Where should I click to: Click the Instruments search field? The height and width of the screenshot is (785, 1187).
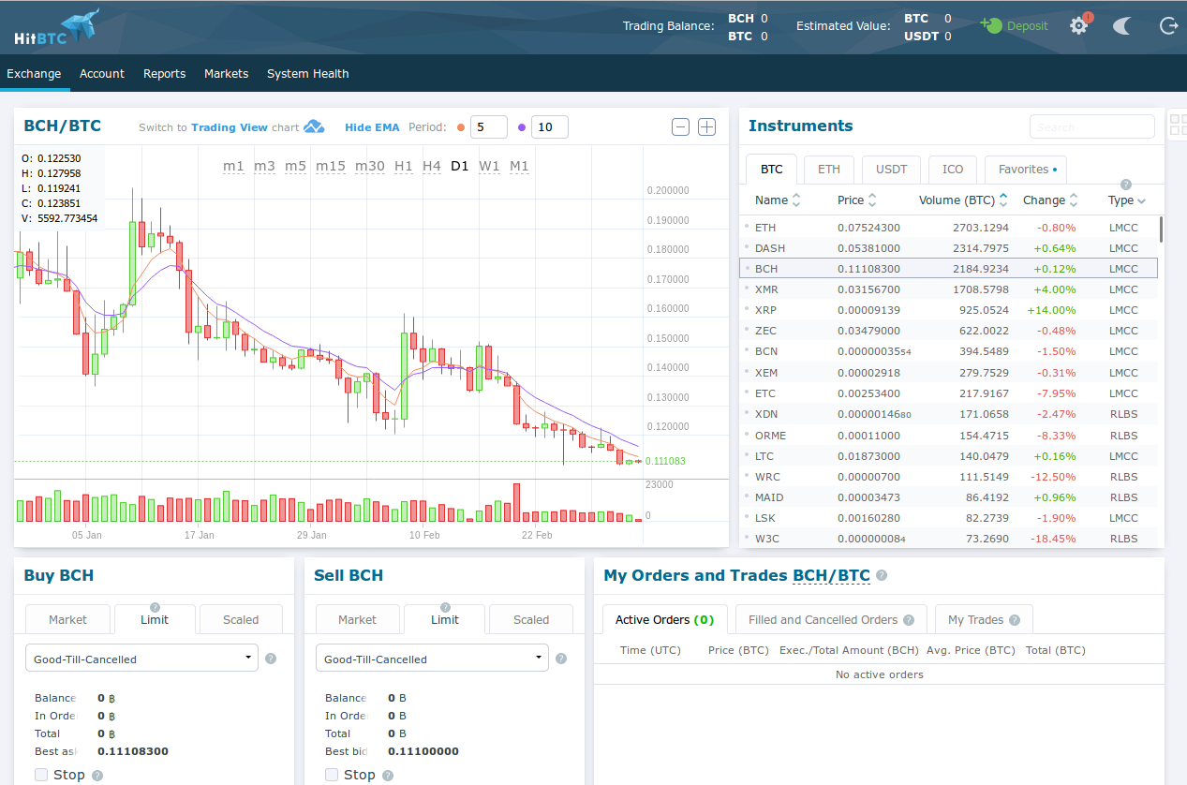click(1091, 126)
